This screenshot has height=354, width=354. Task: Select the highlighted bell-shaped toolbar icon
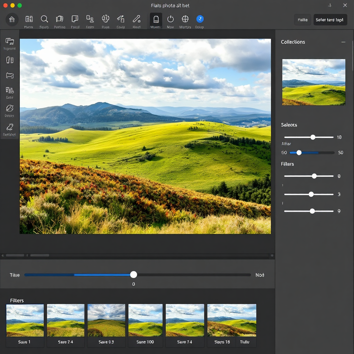(x=156, y=19)
